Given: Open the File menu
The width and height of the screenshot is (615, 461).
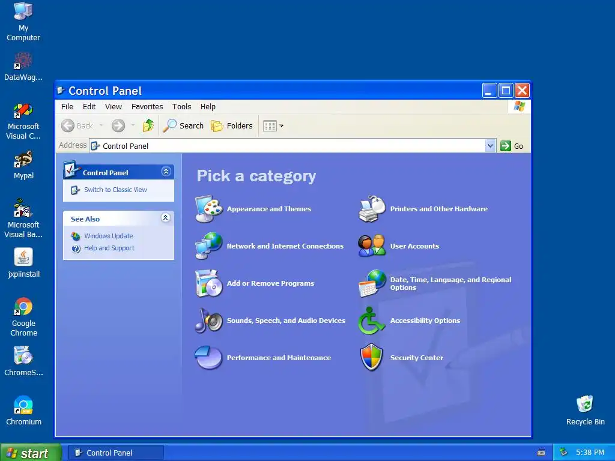Looking at the screenshot, I should click(67, 107).
